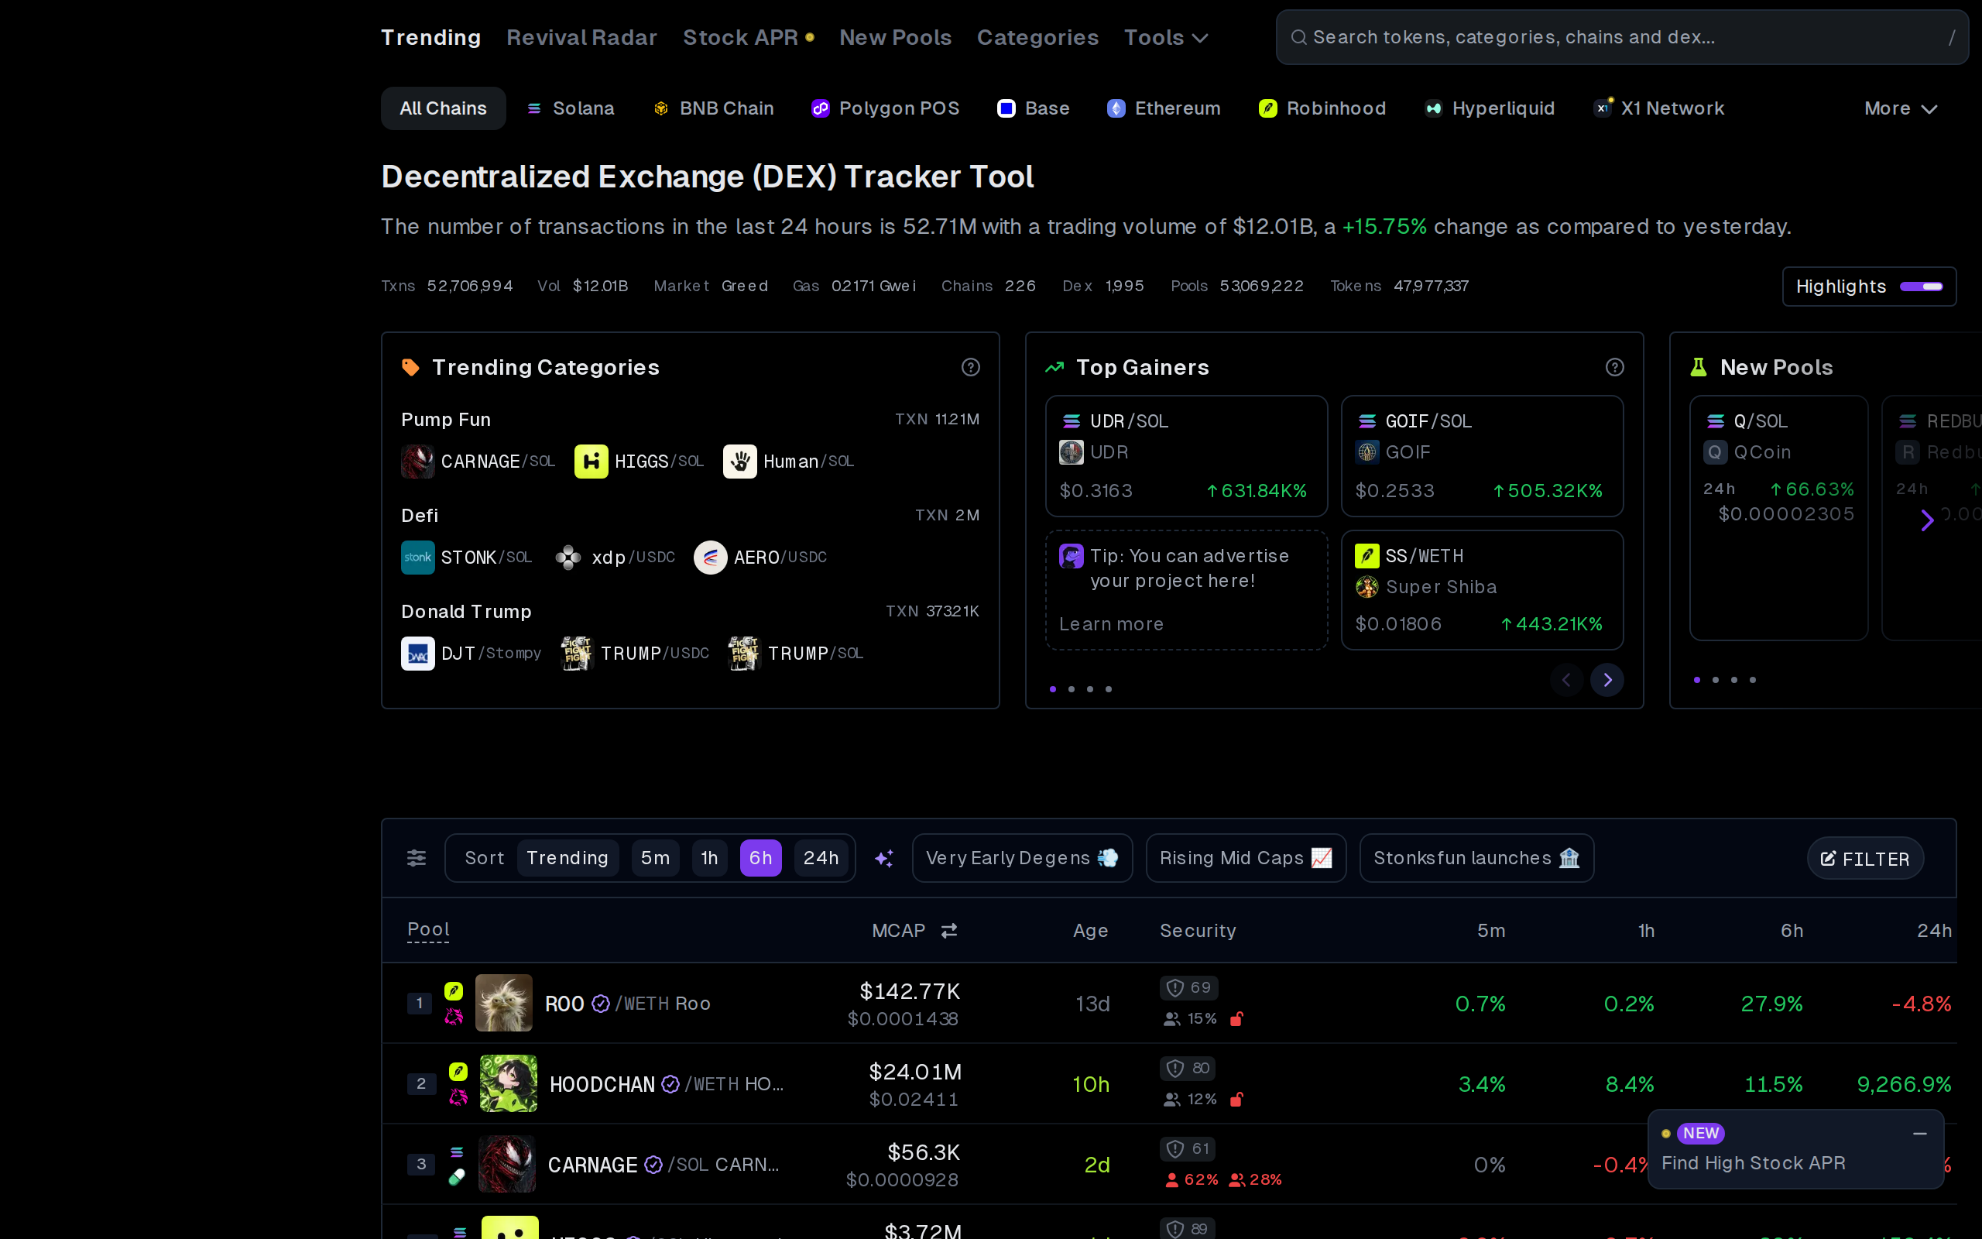Viewport: 1982px width, 1239px height.
Task: Advance New Pools carousel with purple chevron
Action: (1927, 520)
